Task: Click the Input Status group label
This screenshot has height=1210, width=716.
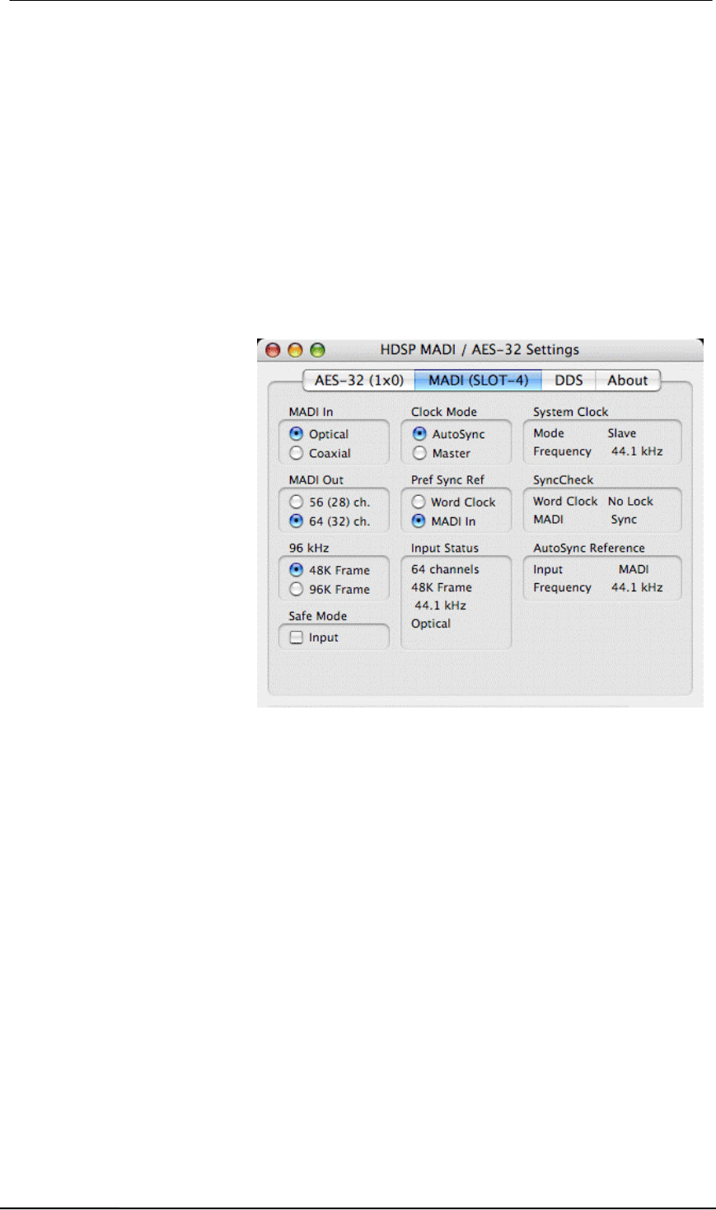Action: (x=445, y=548)
